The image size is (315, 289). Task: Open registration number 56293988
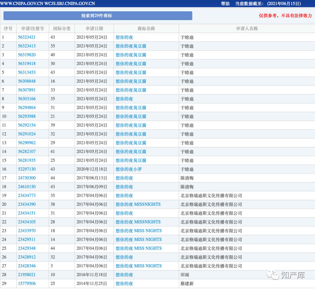[x=27, y=116]
